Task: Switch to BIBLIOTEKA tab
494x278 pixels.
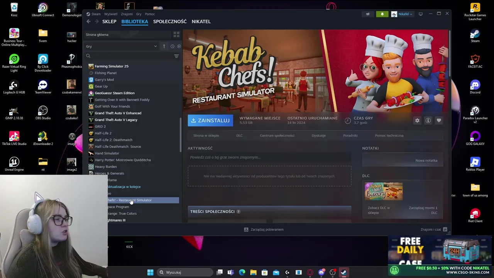Action: click(135, 22)
